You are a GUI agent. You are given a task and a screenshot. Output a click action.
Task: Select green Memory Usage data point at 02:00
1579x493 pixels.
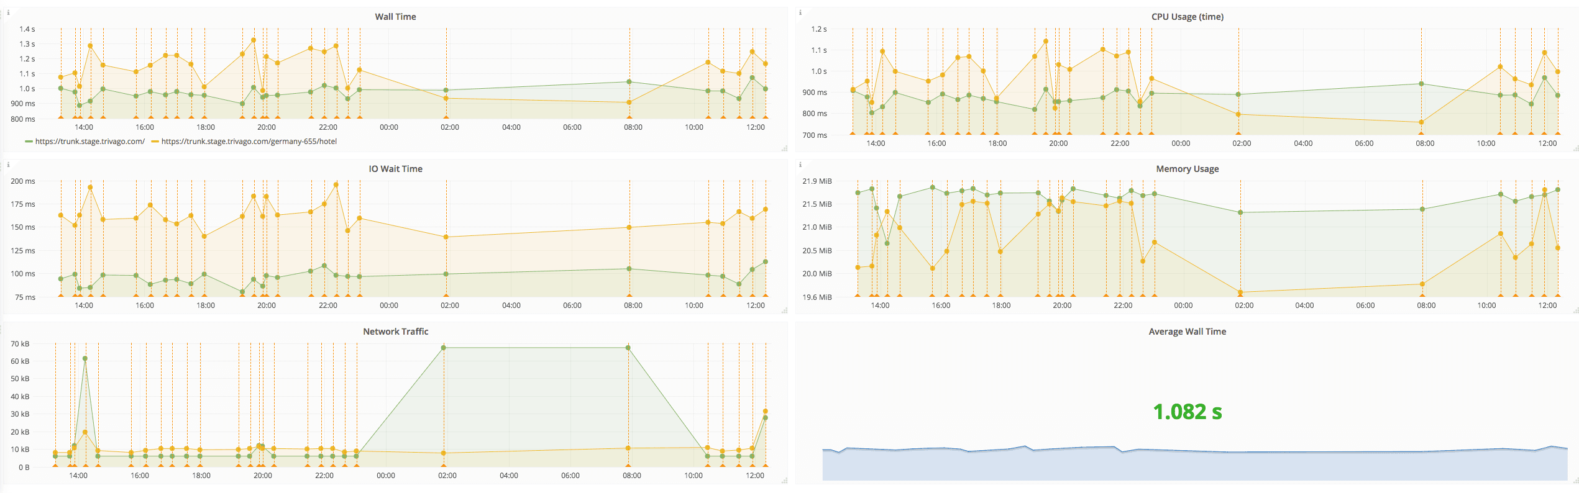[x=1240, y=212]
